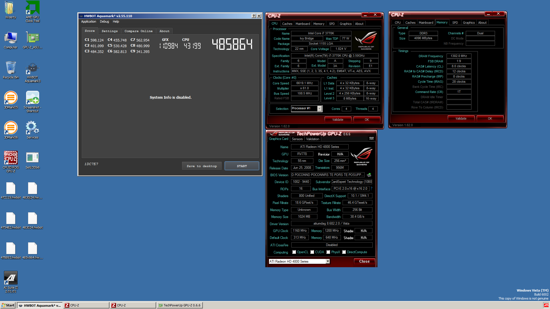Screen dimensions: 550x309
Task: Switch to Validation tab in GPU-Z
Action: pyautogui.click(x=313, y=139)
